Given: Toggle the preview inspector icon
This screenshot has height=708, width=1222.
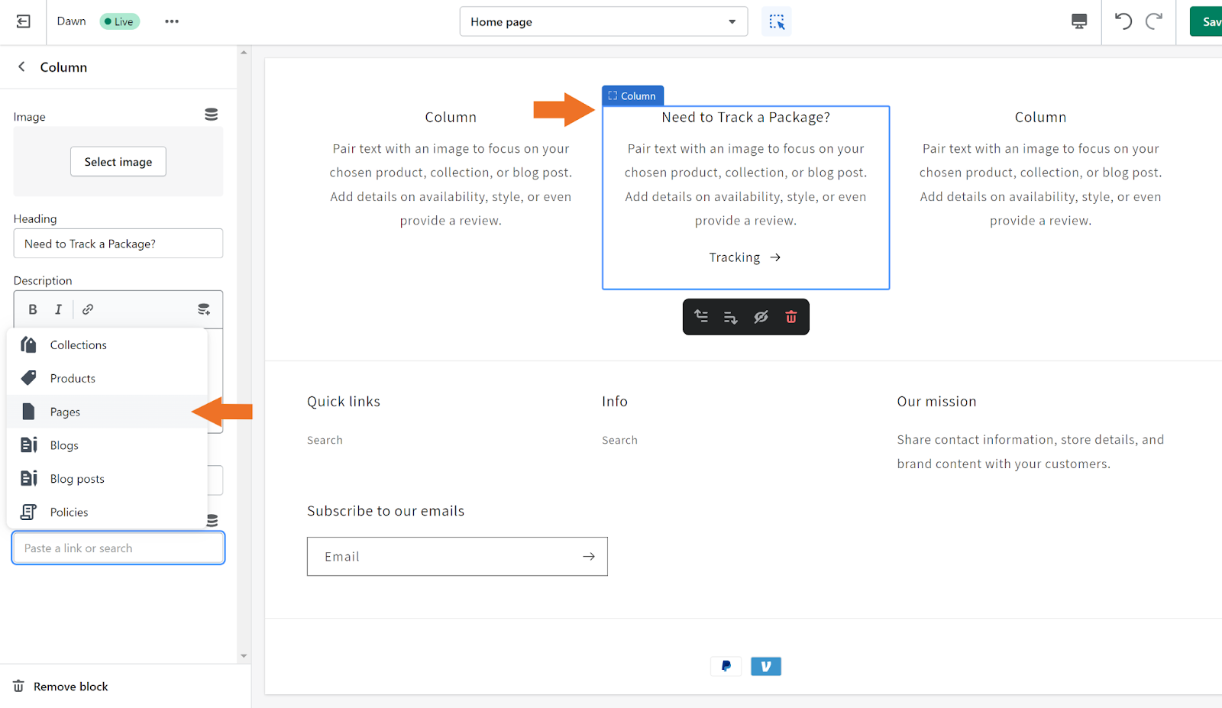Looking at the screenshot, I should point(777,21).
